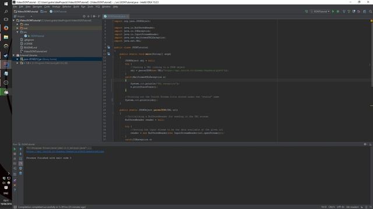Select the JSONTutorial.java editor tab
Screen dimensions: 373x209
pyautogui.click(x=115, y=16)
